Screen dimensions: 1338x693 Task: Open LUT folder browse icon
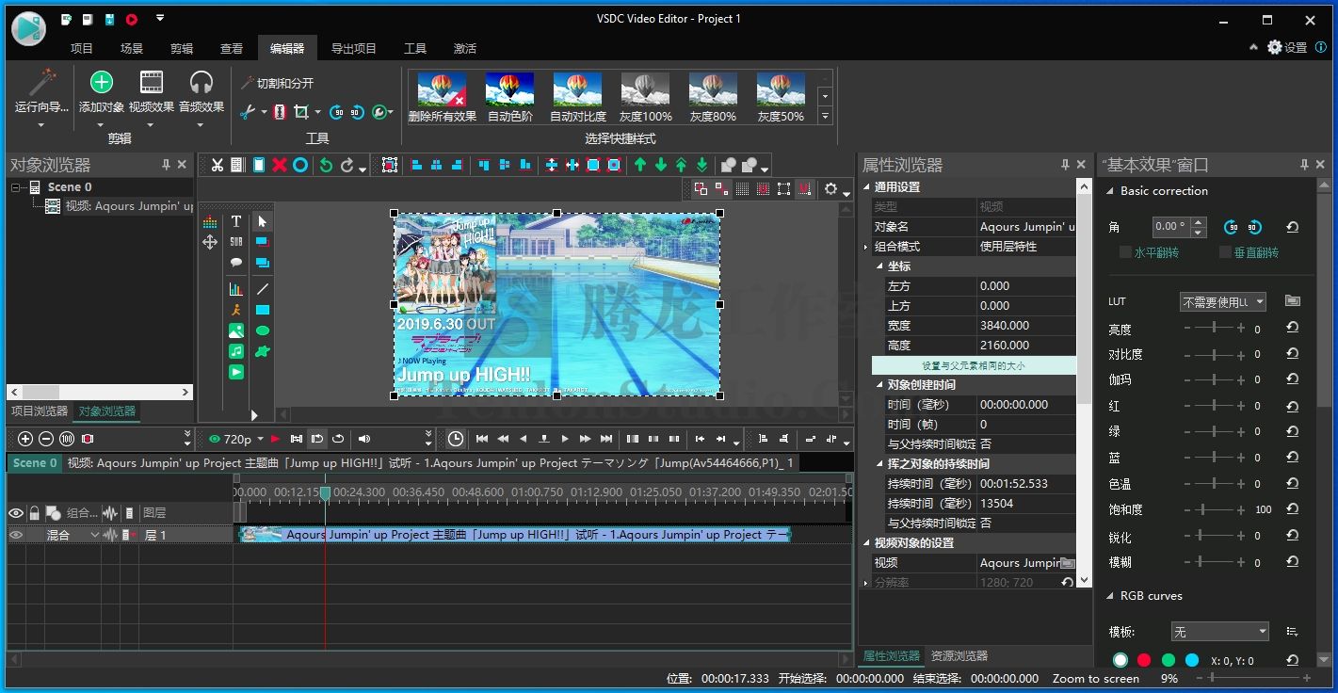1293,301
